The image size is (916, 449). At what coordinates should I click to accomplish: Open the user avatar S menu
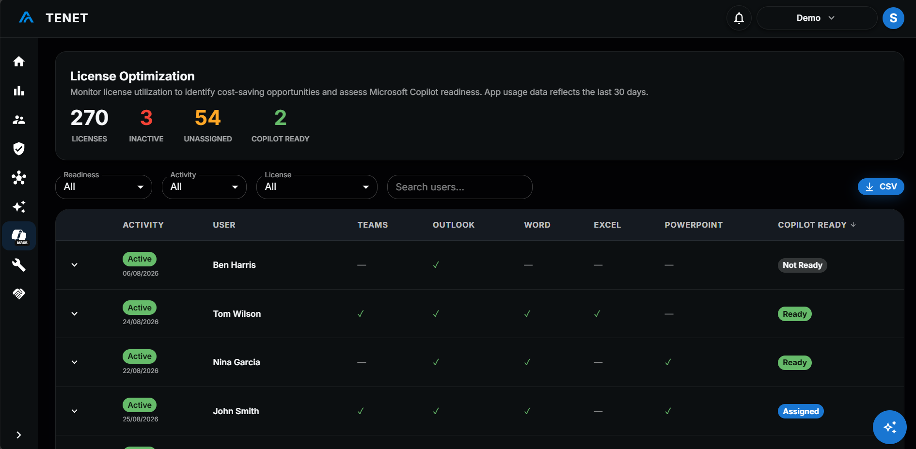tap(893, 18)
